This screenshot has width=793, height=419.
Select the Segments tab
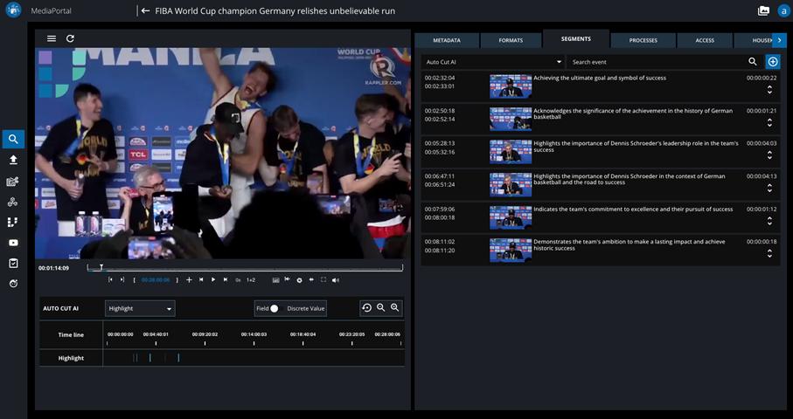click(575, 39)
